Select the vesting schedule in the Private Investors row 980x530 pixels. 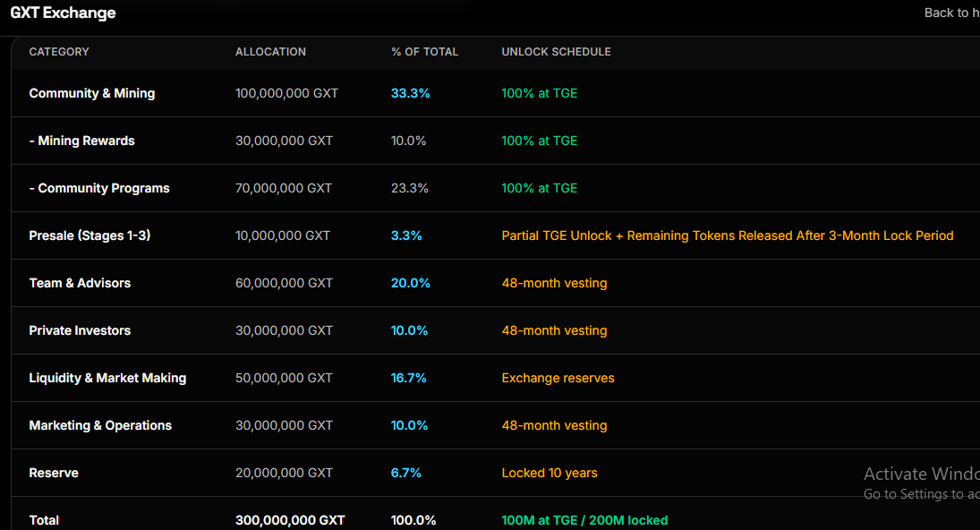[554, 330]
